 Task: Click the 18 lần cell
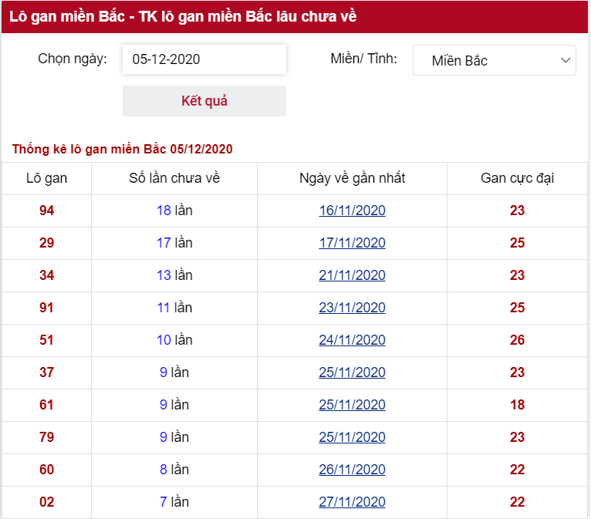[x=174, y=211]
